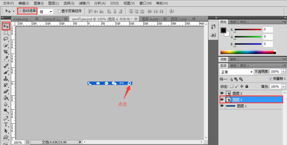Hide the 图层 2 layer
Viewport: 287px width, 145px height.
click(x=222, y=93)
